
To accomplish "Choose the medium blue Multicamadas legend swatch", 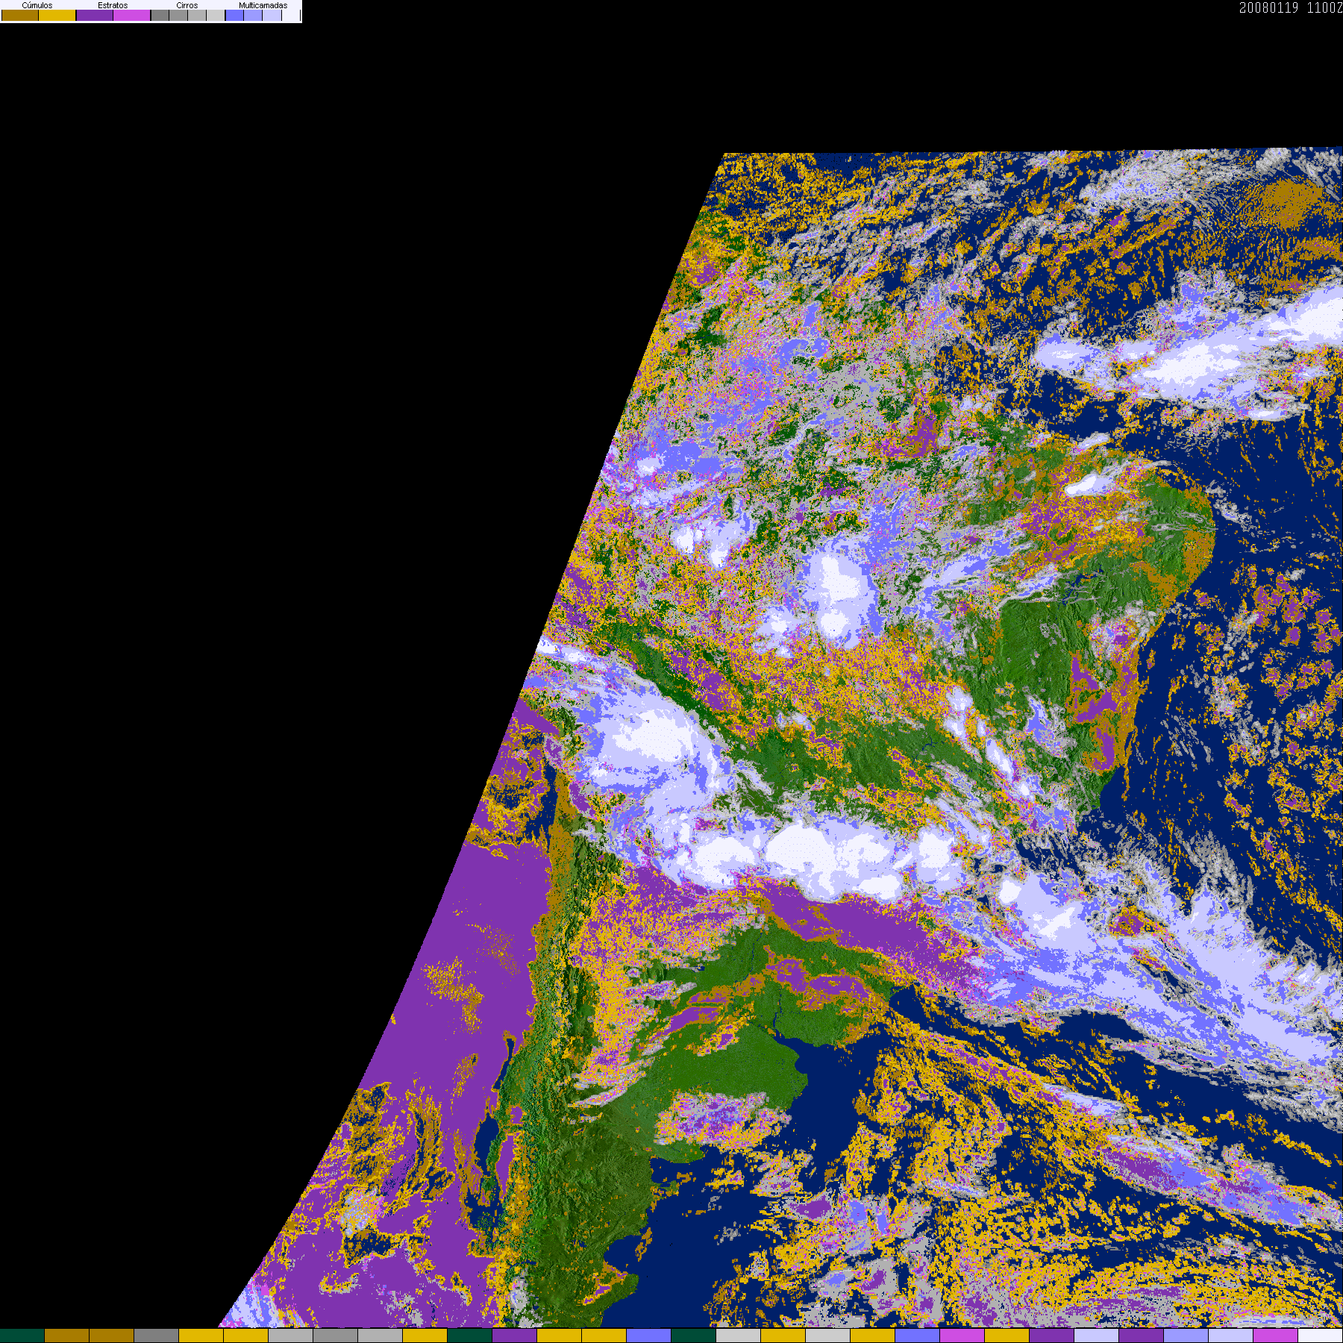I will (x=253, y=16).
